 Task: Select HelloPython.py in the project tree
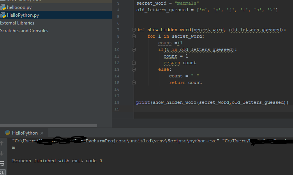[x=23, y=15]
